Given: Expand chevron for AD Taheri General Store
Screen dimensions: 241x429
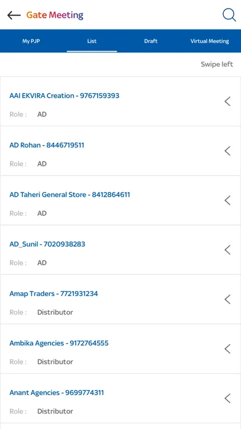Looking at the screenshot, I should tap(227, 200).
